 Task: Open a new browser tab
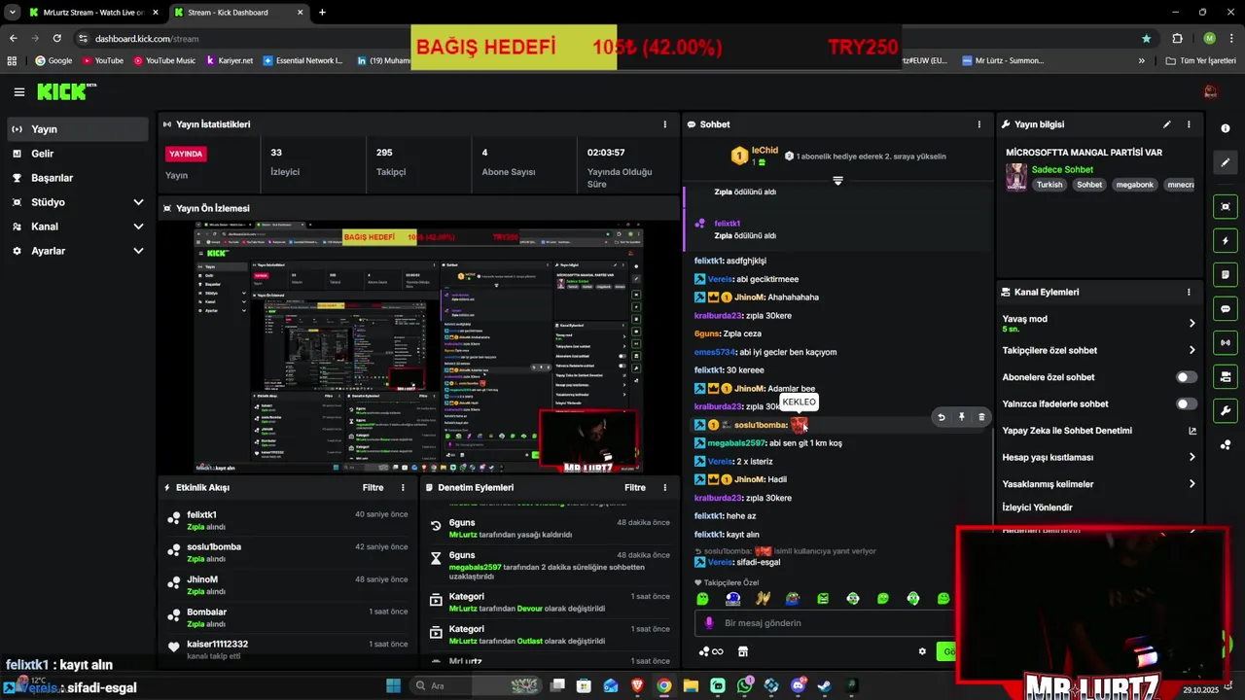[x=322, y=13]
